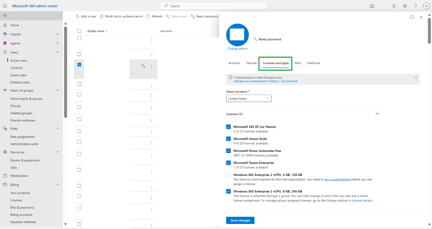Collapse the Users nav group

57,52
